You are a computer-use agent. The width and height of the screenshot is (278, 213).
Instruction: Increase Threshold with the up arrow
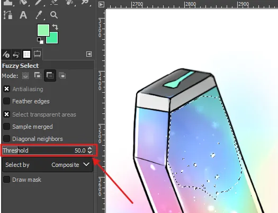[90, 148]
